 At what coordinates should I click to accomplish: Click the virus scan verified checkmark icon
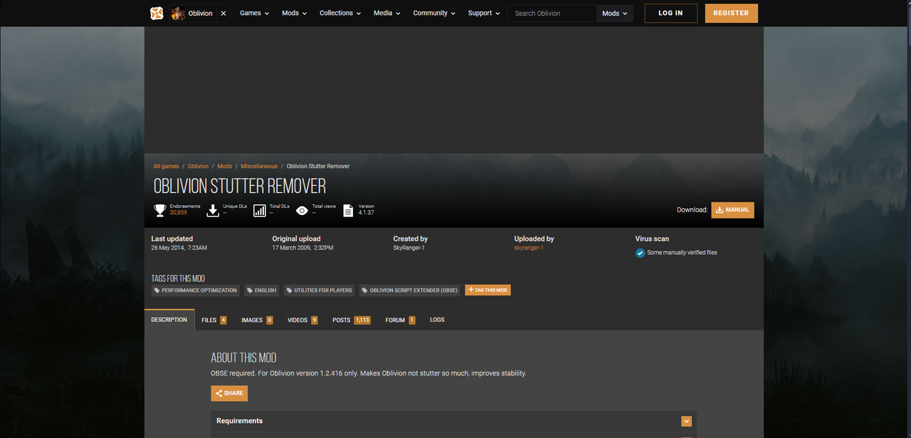pos(640,253)
